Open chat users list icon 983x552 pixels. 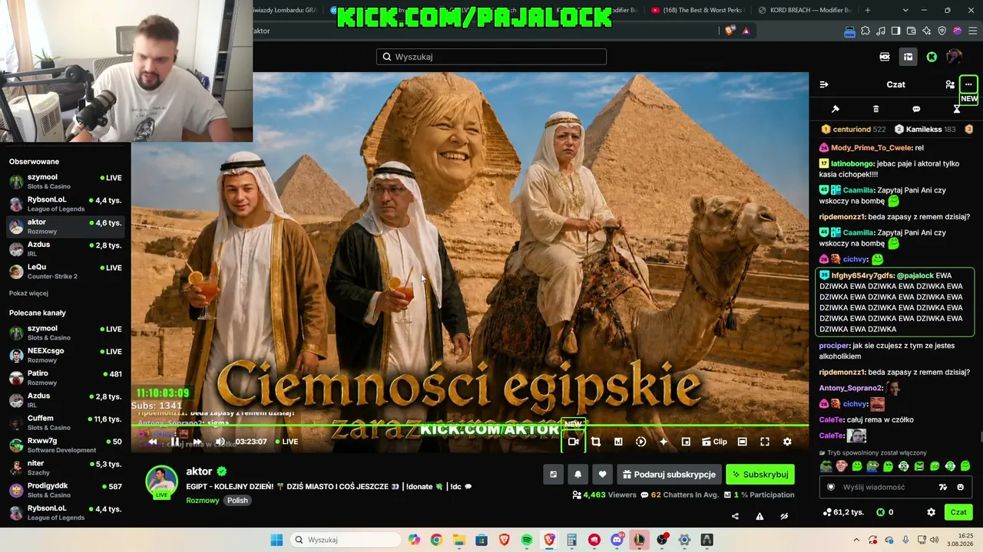pyautogui.click(x=950, y=84)
